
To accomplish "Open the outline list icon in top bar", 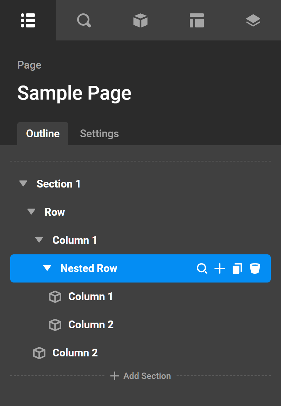I will click(x=28, y=20).
